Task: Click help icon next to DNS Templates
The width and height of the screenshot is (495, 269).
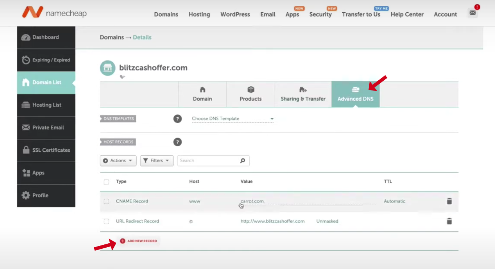Action: 177,119
